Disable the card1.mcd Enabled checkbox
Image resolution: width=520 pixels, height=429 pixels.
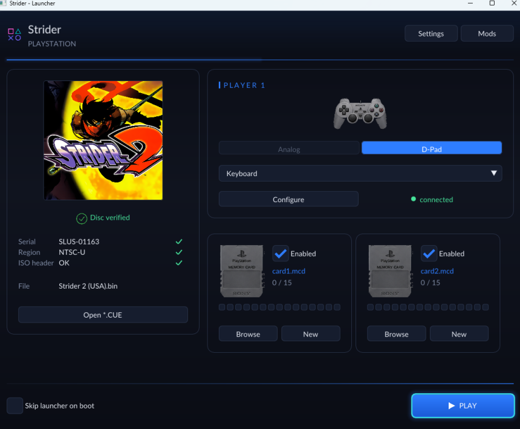point(281,254)
